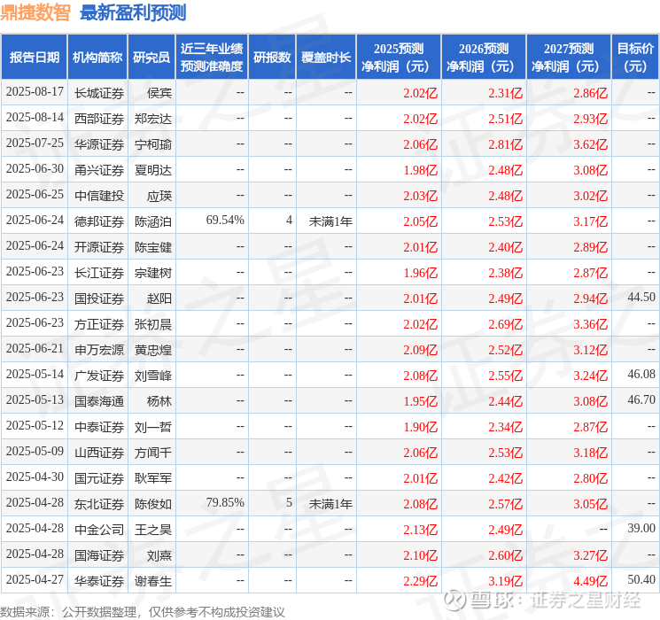Select the 国投证券 institution cell

pos(99,298)
